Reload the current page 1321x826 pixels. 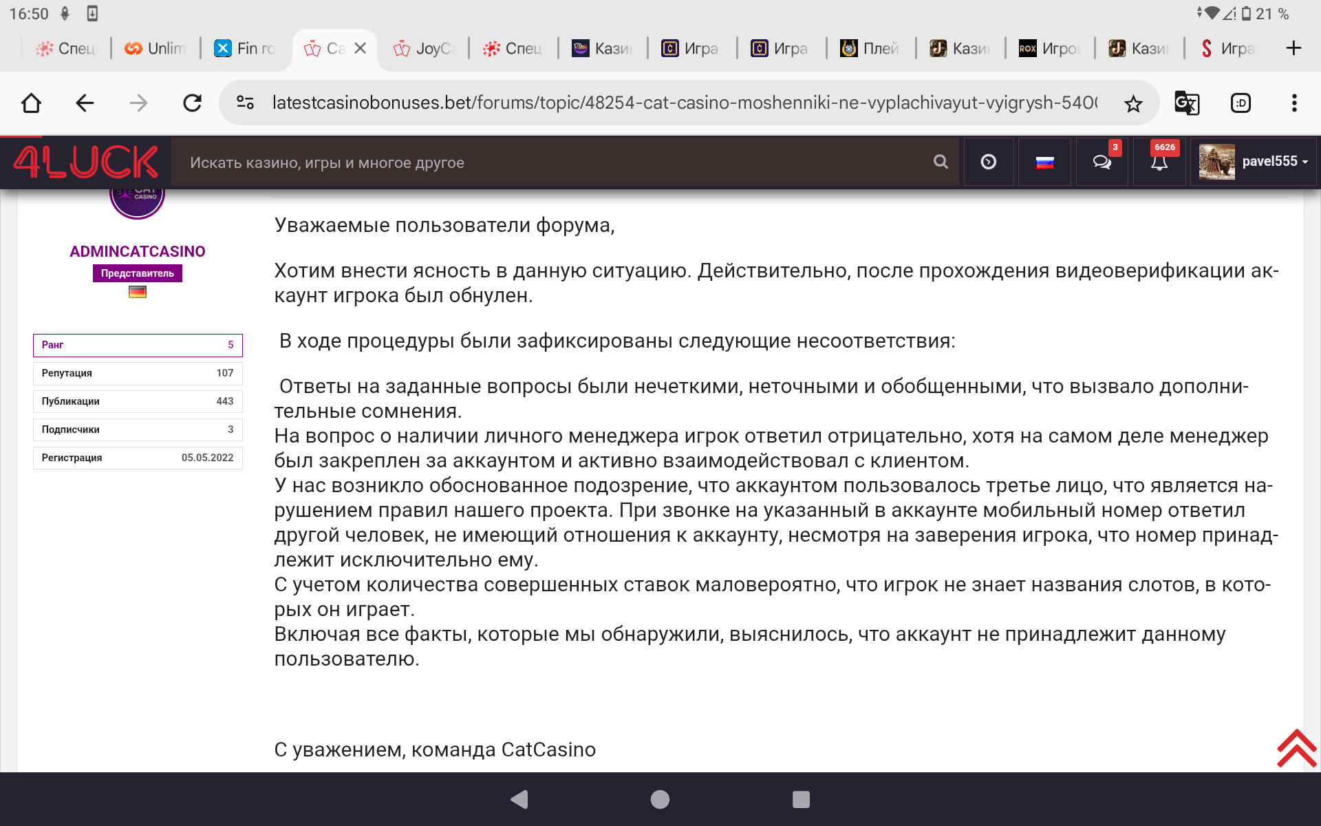tap(192, 103)
